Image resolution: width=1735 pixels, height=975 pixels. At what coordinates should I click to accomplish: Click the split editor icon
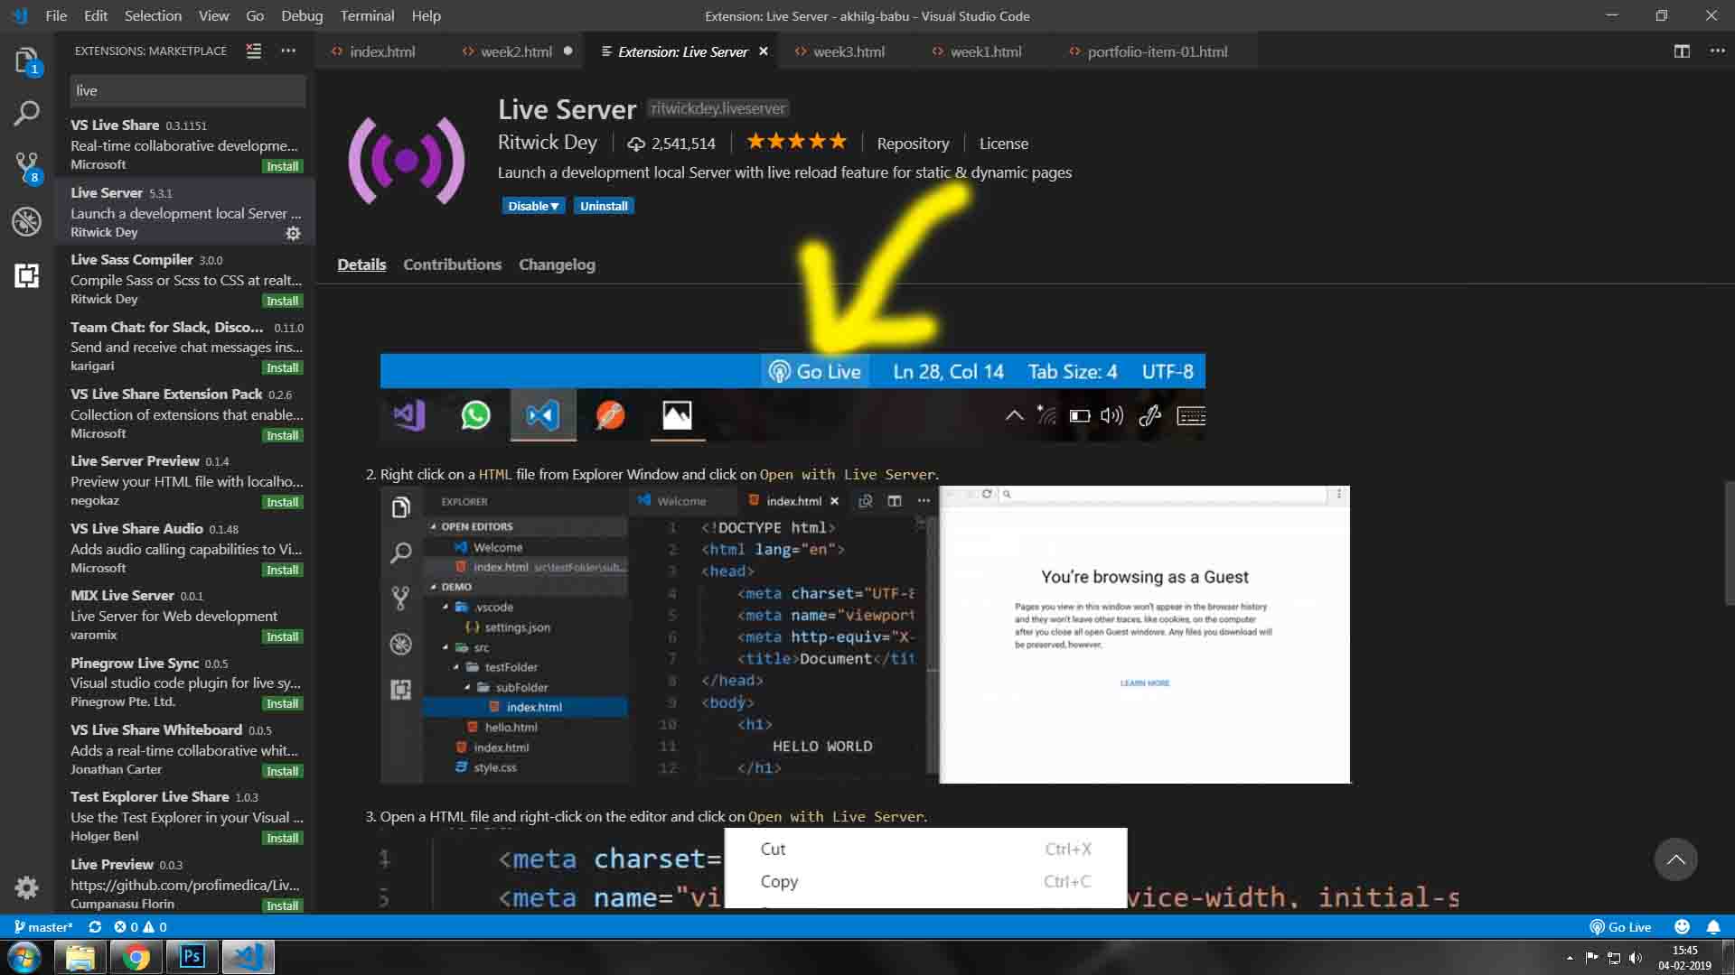pyautogui.click(x=1681, y=51)
